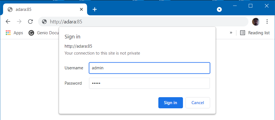Focus the Password field
The height and width of the screenshot is (120, 275).
pos(149,83)
